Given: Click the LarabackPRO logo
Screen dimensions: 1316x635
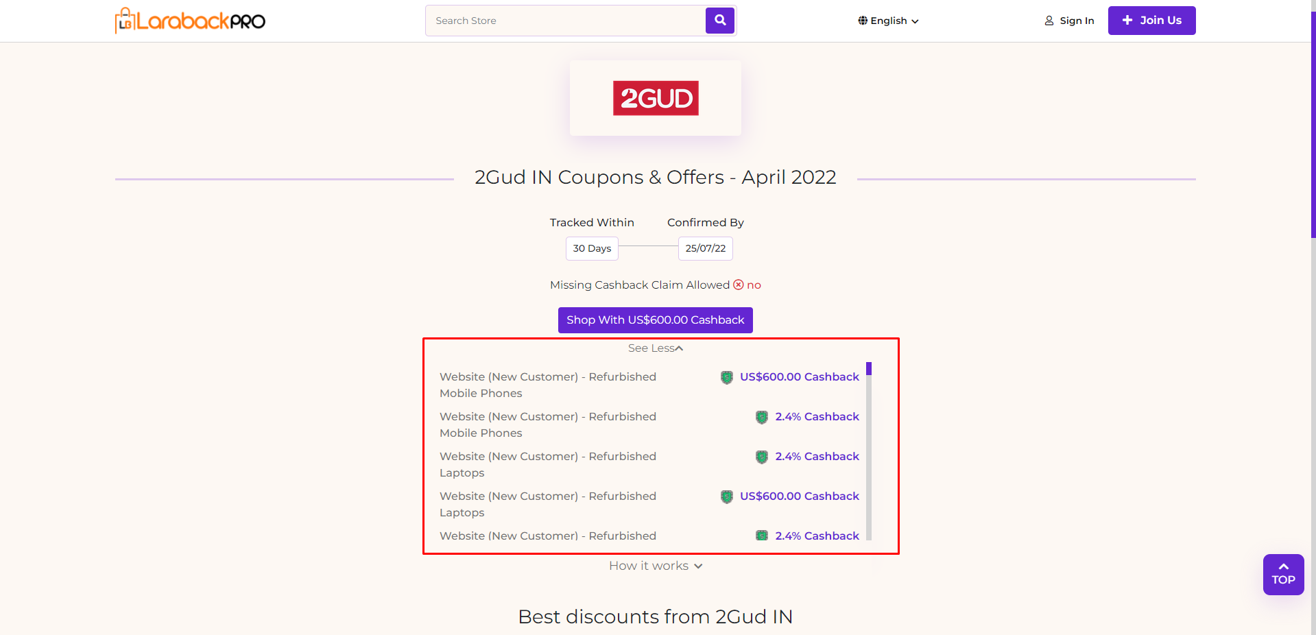Looking at the screenshot, I should (190, 21).
